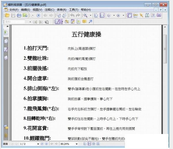The height and width of the screenshot is (149, 173).
Task: Click the Undo arrow icon
Action: (72, 15)
